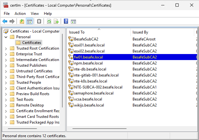Select the vcsa.besafe.local certificate

tap(88, 99)
